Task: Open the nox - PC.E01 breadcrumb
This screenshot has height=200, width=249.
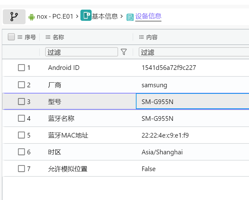Action: click(55, 16)
